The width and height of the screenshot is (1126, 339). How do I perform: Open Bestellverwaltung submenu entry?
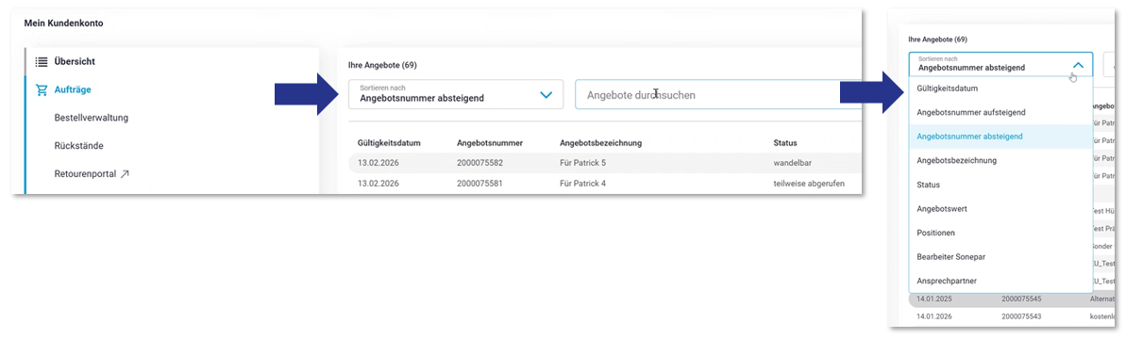click(x=91, y=118)
